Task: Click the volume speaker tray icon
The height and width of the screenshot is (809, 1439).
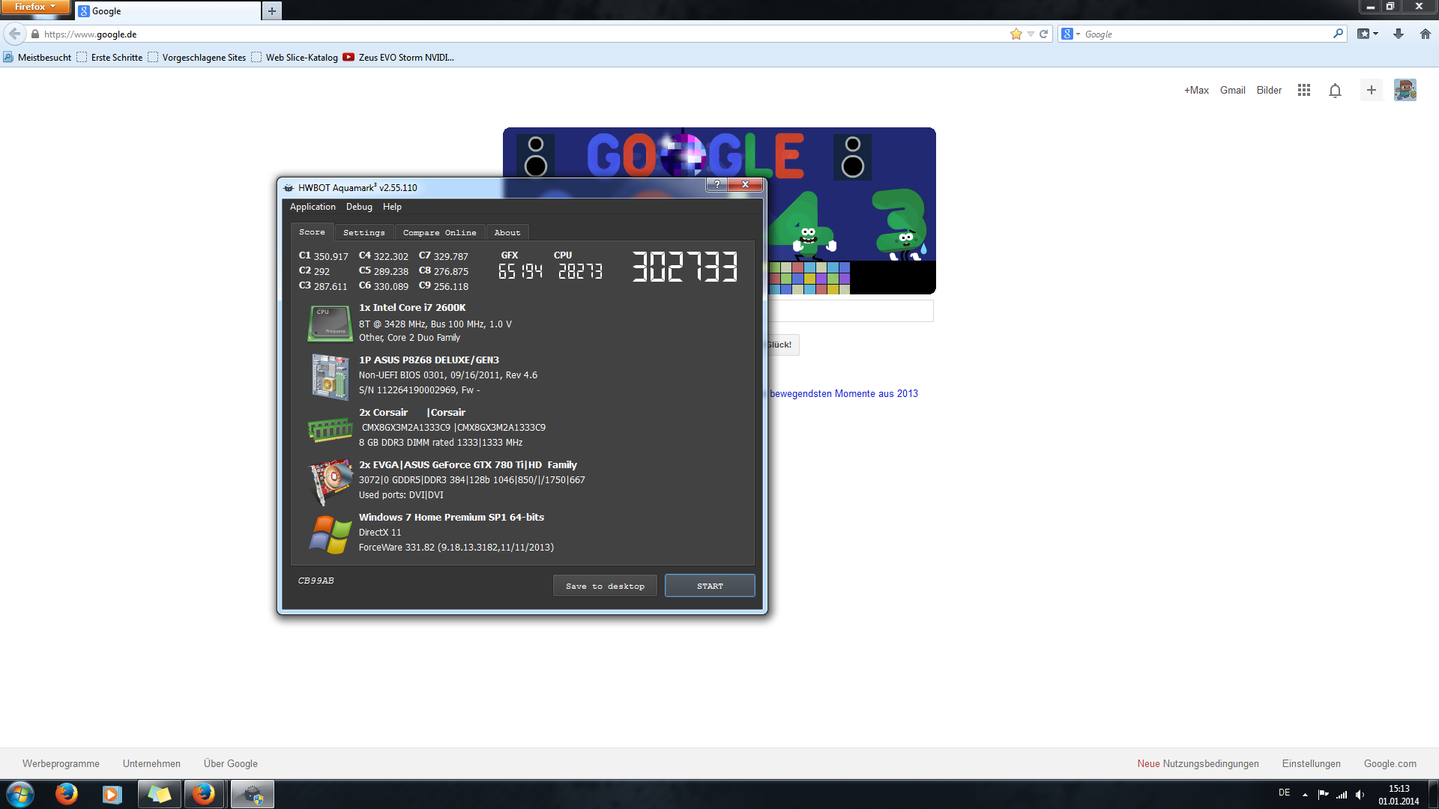Action: 1360,795
